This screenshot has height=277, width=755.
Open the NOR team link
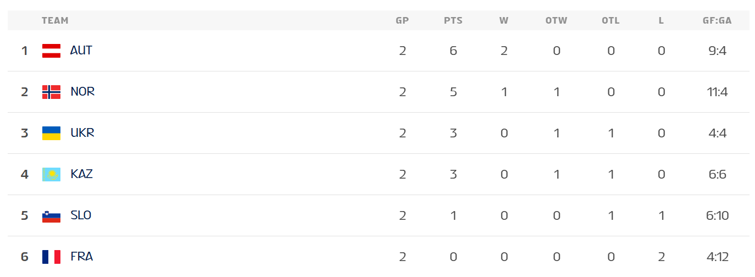82,92
